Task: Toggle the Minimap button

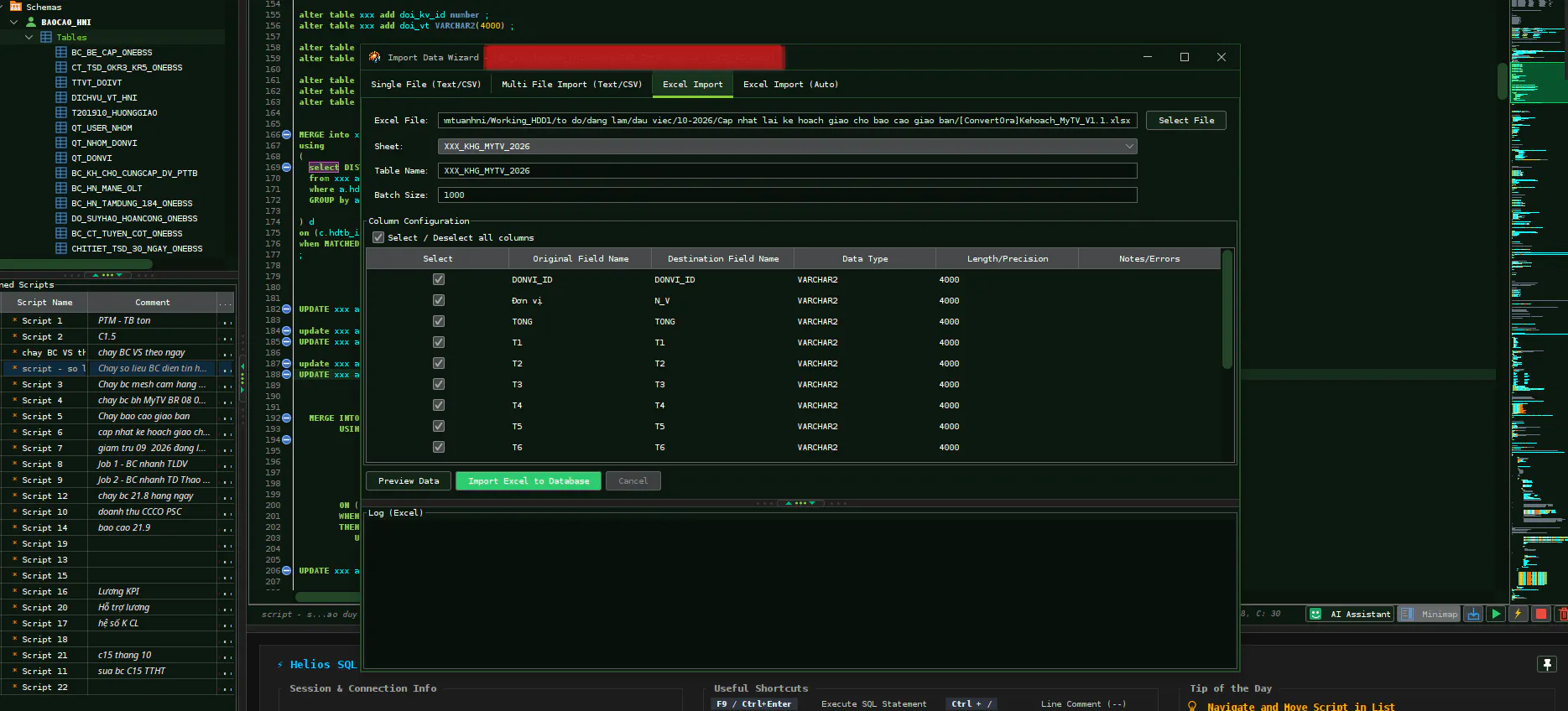Action: click(x=1430, y=614)
